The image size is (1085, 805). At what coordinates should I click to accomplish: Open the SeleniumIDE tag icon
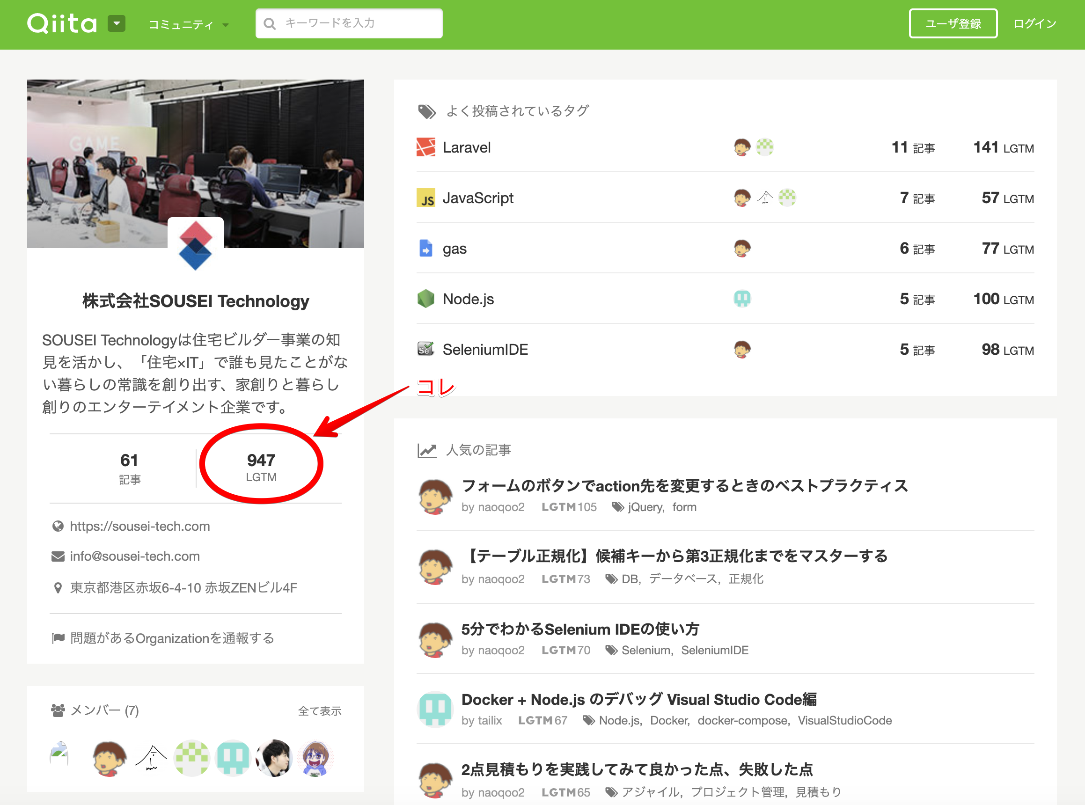[x=426, y=350]
